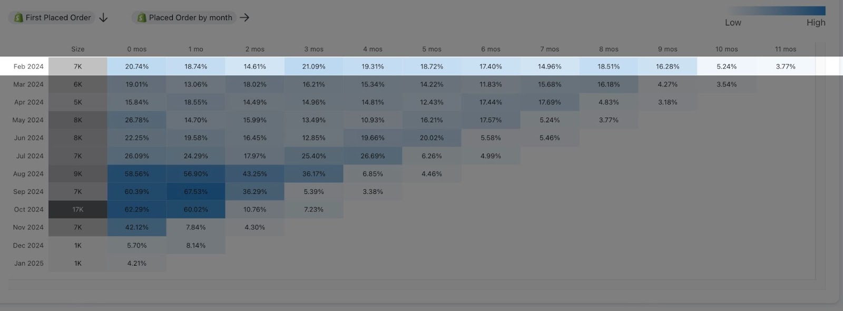Click the 11 mos column header
The image size is (843, 311).
point(785,49)
